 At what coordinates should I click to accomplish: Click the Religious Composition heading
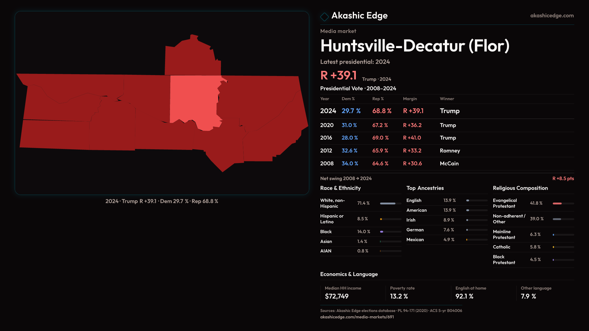[x=520, y=188]
